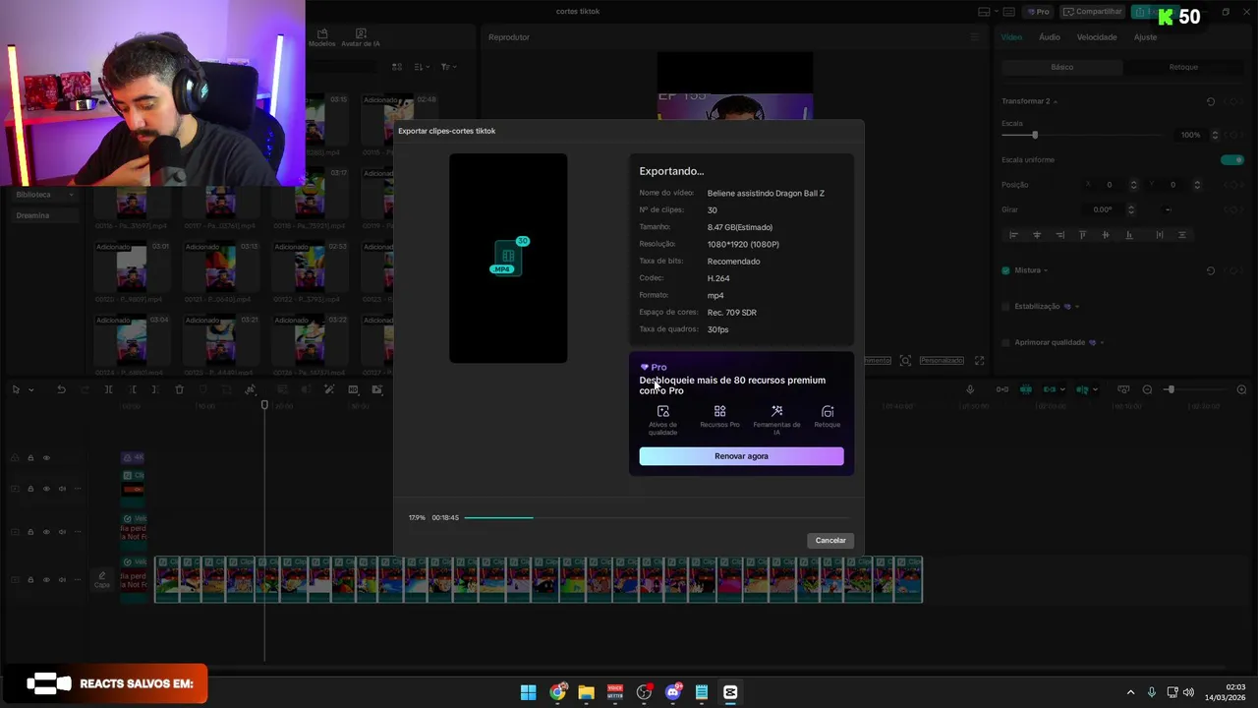Image resolution: width=1258 pixels, height=708 pixels.
Task: Lock the top timeline track
Action: (x=30, y=458)
